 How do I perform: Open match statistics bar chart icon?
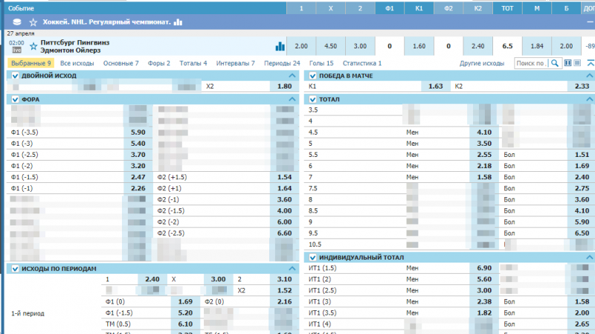click(280, 46)
